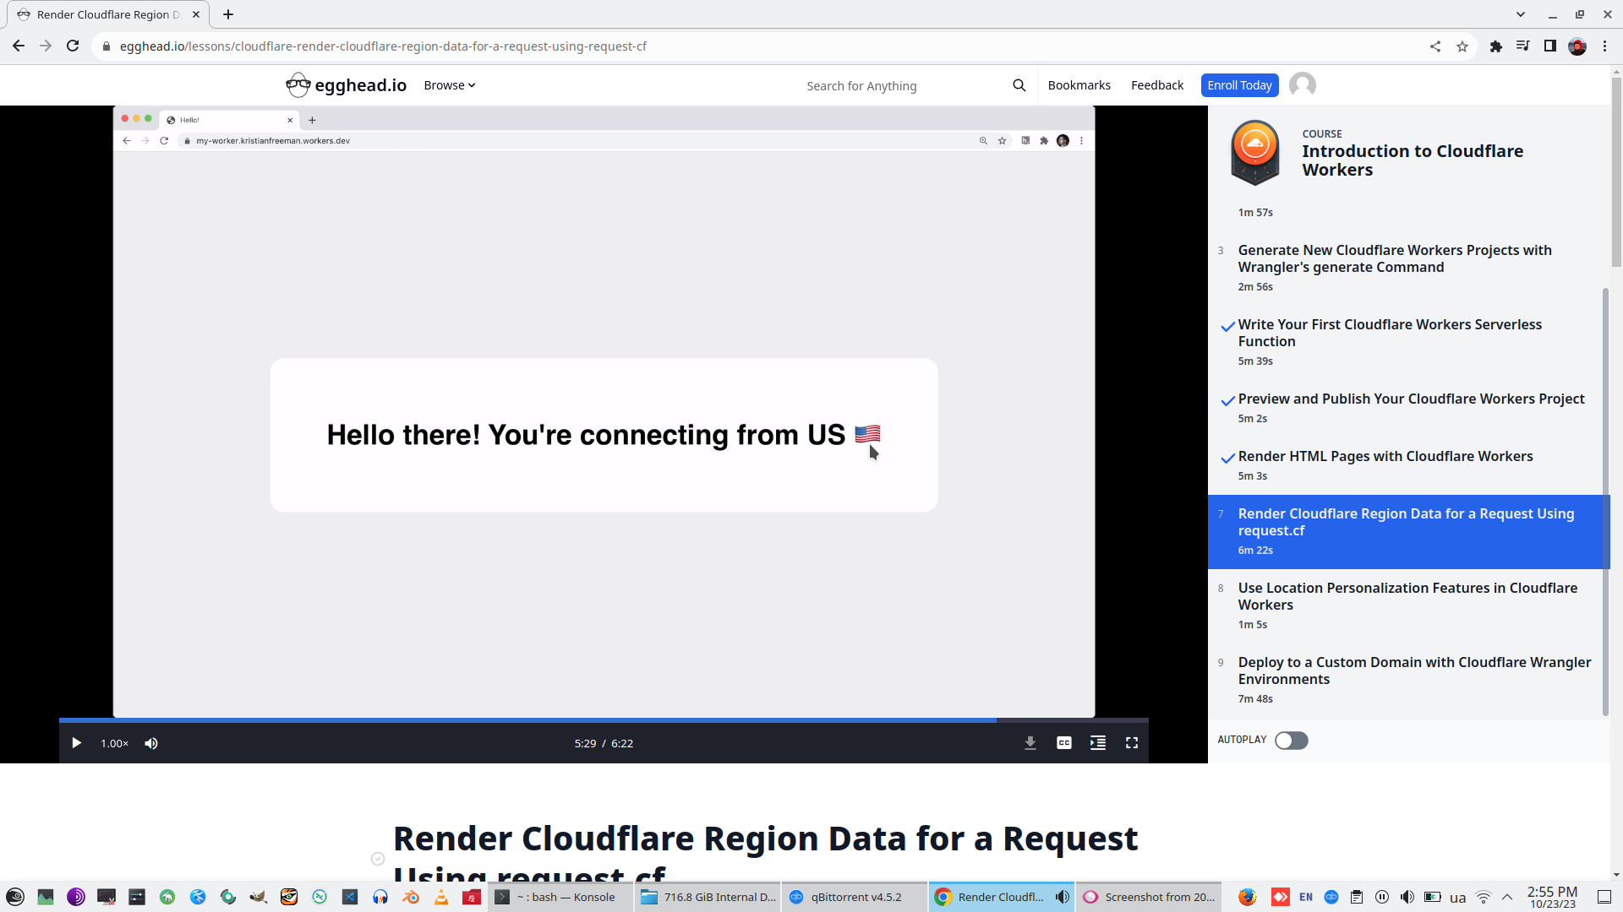Open the Feedback menu item

[1157, 85]
